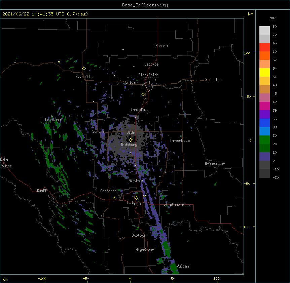Select the red 65 dBZ legend color
Viewport: 290px width, 283px height.
click(264, 47)
